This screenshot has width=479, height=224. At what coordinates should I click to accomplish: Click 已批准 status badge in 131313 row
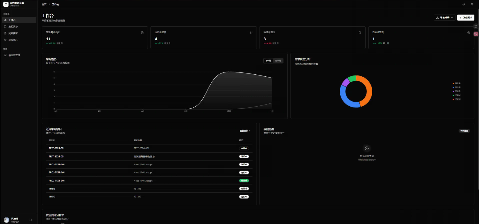(244, 189)
